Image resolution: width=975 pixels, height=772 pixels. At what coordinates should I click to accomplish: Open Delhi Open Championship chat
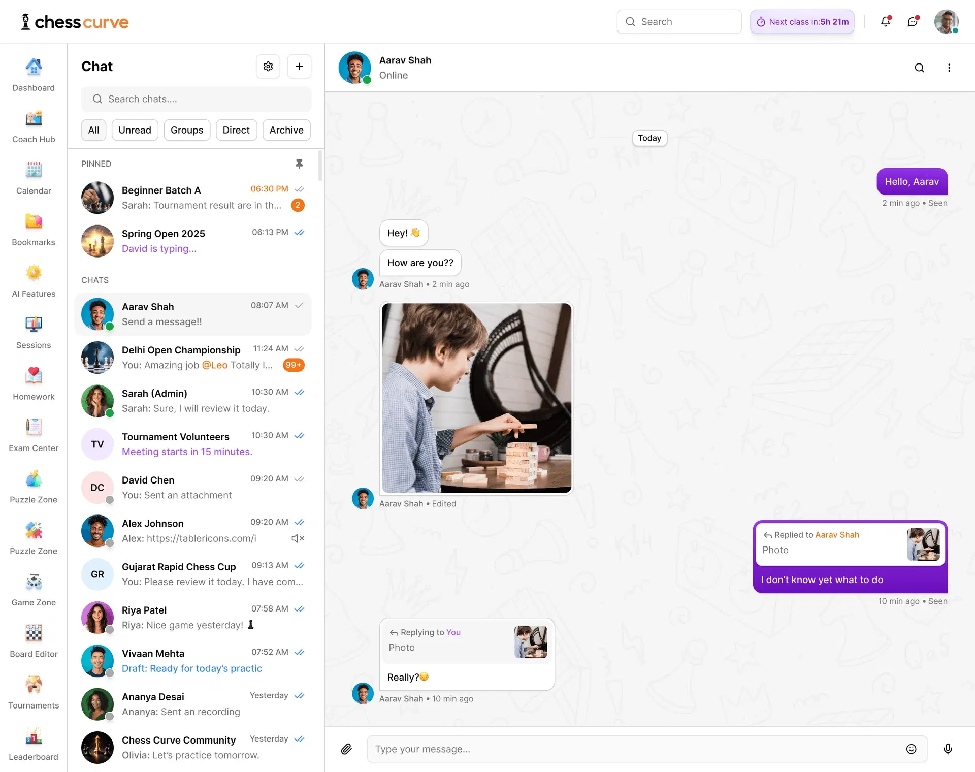click(193, 358)
